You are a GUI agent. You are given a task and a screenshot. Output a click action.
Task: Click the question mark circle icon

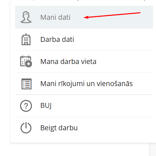[26, 106]
